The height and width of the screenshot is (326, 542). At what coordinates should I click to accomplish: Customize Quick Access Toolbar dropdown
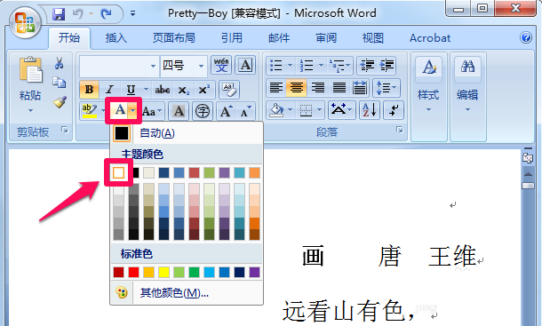[x=132, y=14]
